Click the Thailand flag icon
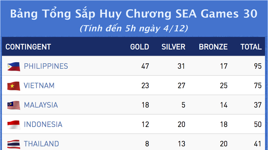Image resolution: width=268 pixels, height=150 pixels. (13, 144)
